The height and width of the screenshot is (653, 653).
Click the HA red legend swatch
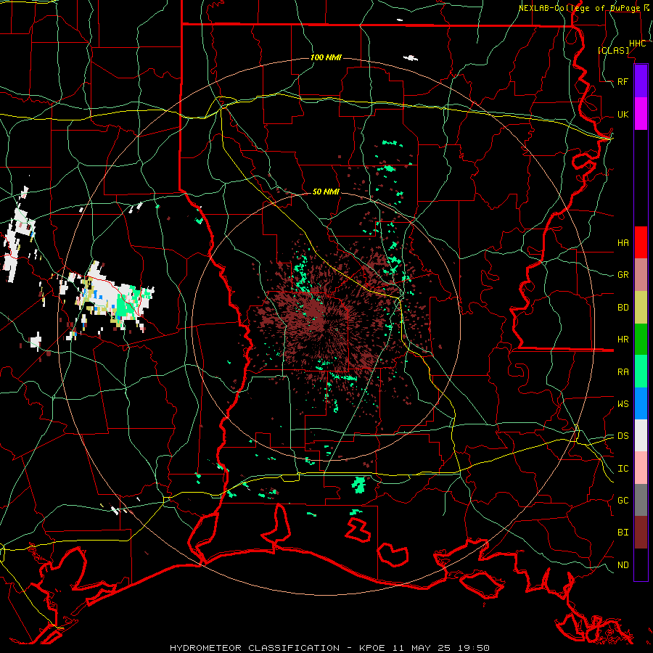pyautogui.click(x=641, y=242)
